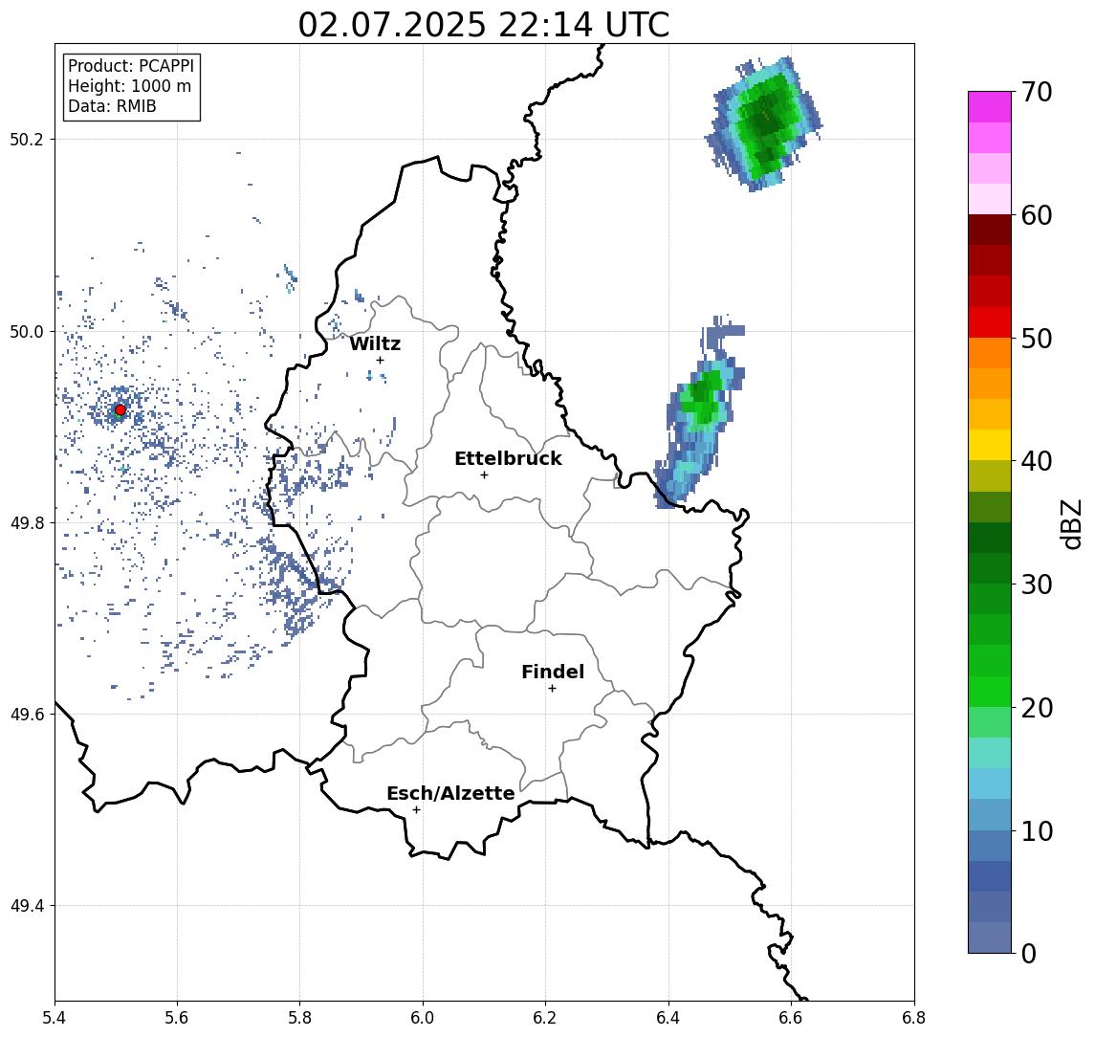Click the longitude tick label 6.8
Screen dimensions: 1095x1037
click(913, 1018)
